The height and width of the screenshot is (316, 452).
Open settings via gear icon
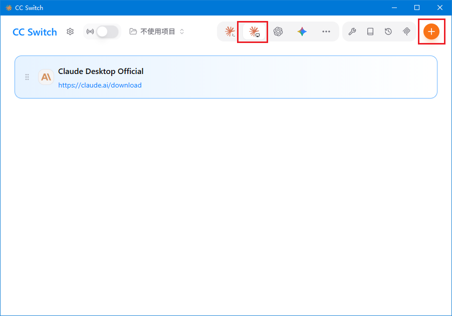(x=70, y=31)
